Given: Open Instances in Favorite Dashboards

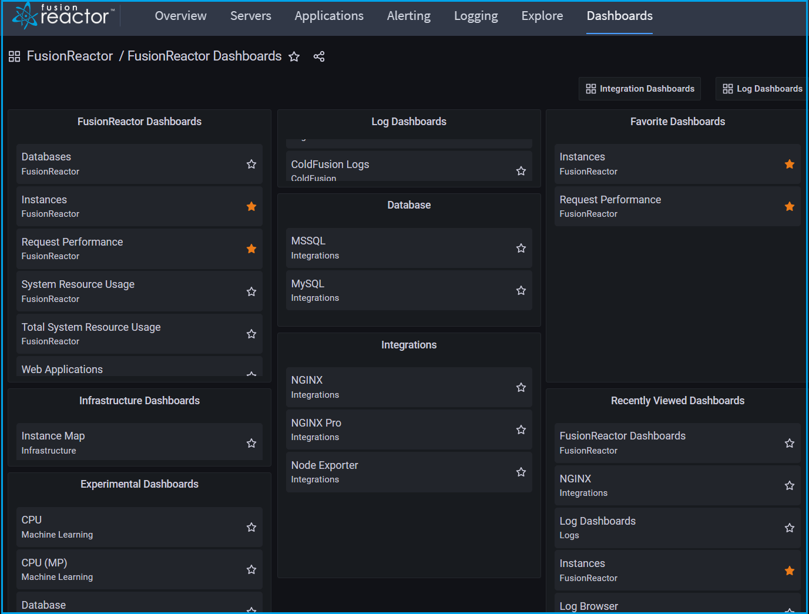Looking at the screenshot, I should 677,164.
